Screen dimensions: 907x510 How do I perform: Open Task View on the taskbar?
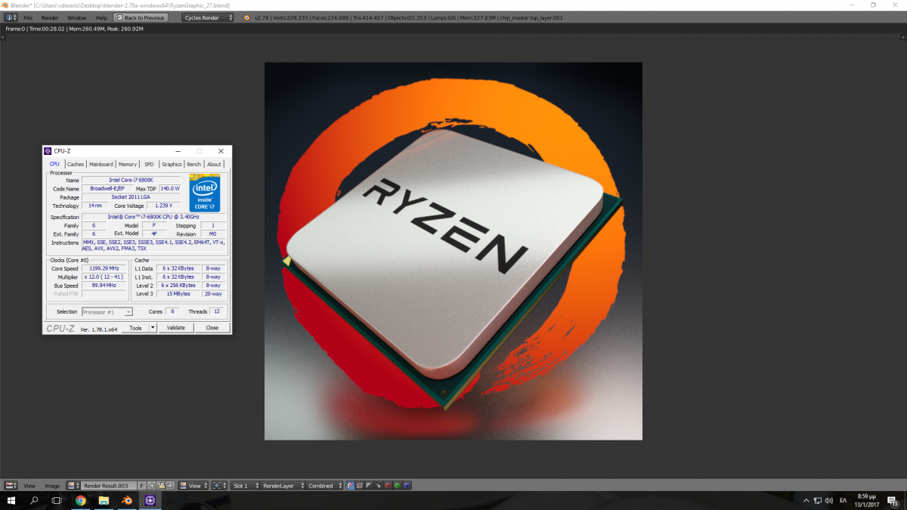pyautogui.click(x=57, y=500)
